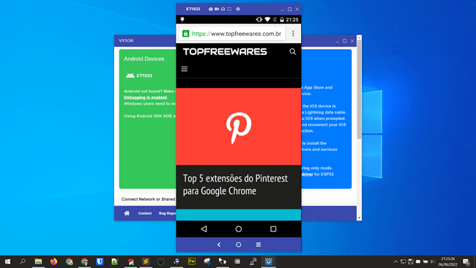Click the browser URL address field
Image resolution: width=476 pixels, height=268 pixels.
(232, 34)
